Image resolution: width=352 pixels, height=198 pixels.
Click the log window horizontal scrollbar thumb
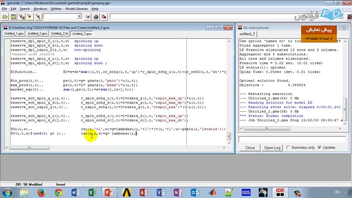point(267,128)
